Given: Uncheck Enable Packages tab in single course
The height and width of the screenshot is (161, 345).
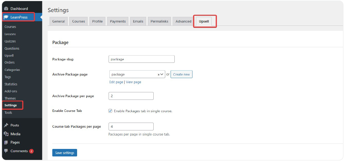Looking at the screenshot, I should [x=110, y=111].
